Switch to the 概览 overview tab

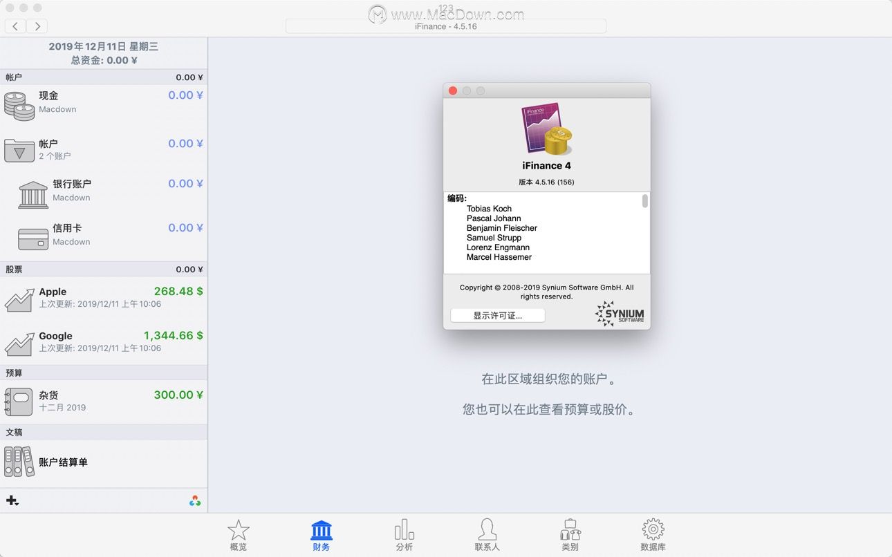tap(239, 536)
